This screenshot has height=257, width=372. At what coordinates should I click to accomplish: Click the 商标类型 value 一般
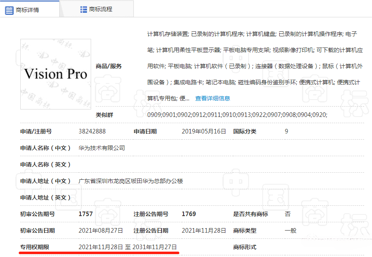pyautogui.click(x=291, y=231)
